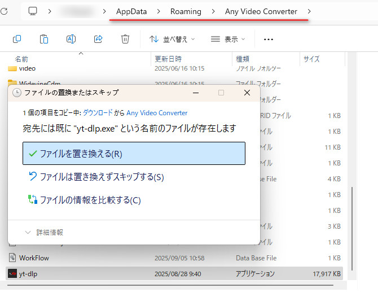
Task: Open the 並べ替え sort dropdown
Action: tap(172, 39)
